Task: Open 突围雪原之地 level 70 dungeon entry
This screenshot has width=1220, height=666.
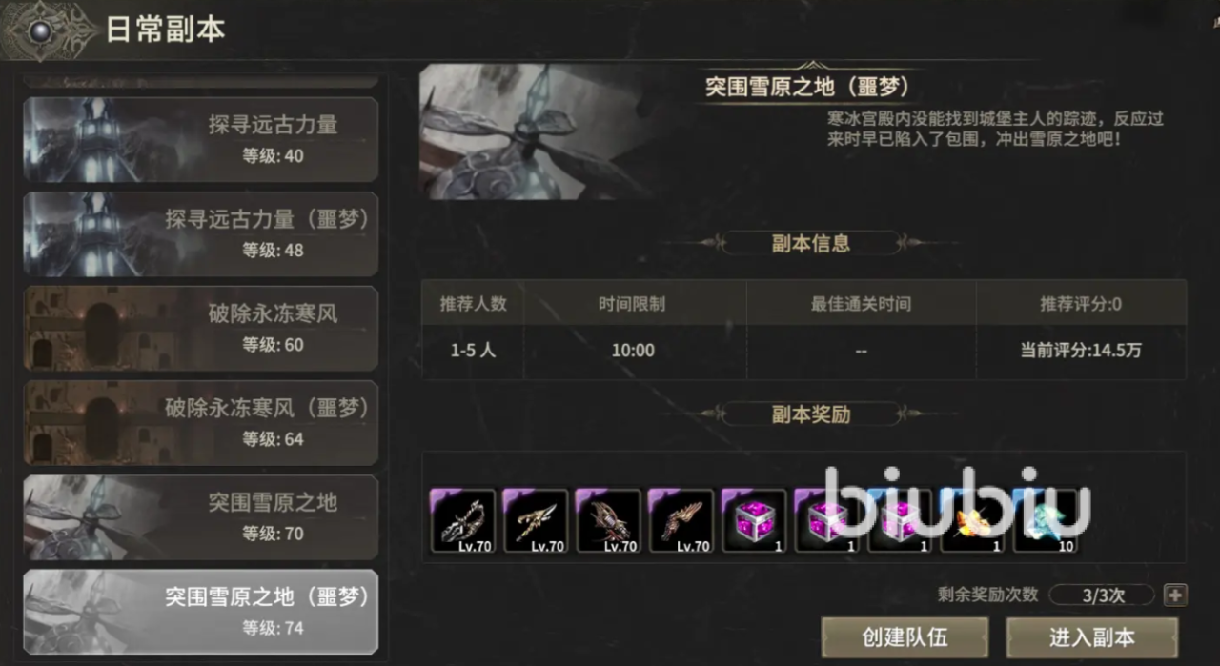Action: [200, 516]
